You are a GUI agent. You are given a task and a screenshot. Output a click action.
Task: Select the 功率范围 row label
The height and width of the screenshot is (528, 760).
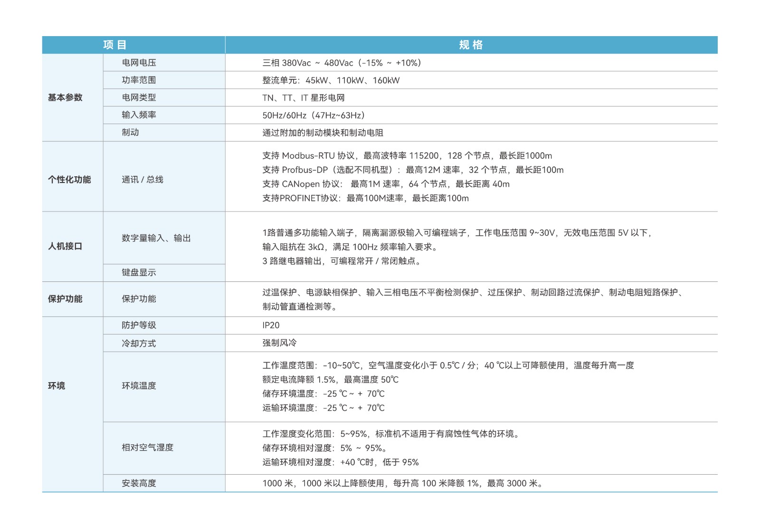(139, 80)
